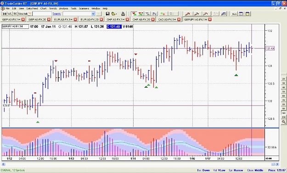Click the TradeGuider application menu icon
The height and width of the screenshot is (173, 287).
pyautogui.click(x=3, y=9)
